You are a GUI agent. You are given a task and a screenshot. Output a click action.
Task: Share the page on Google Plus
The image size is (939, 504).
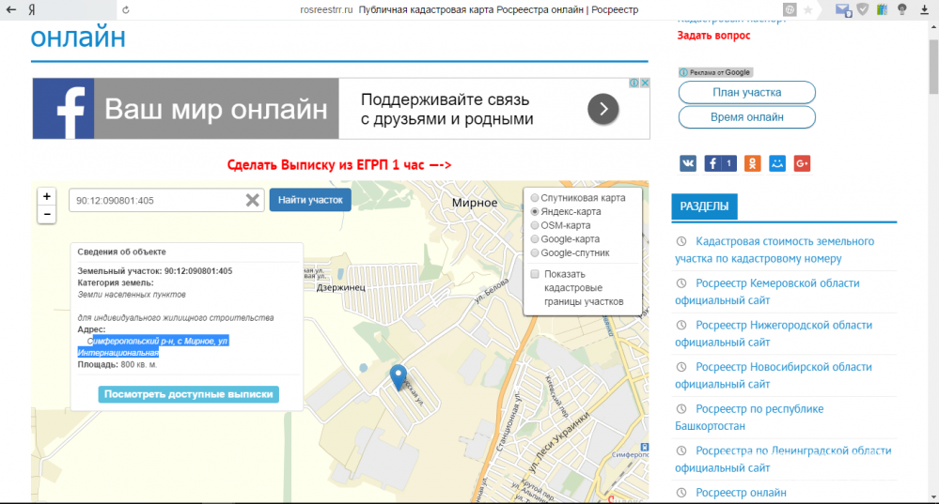tap(802, 163)
